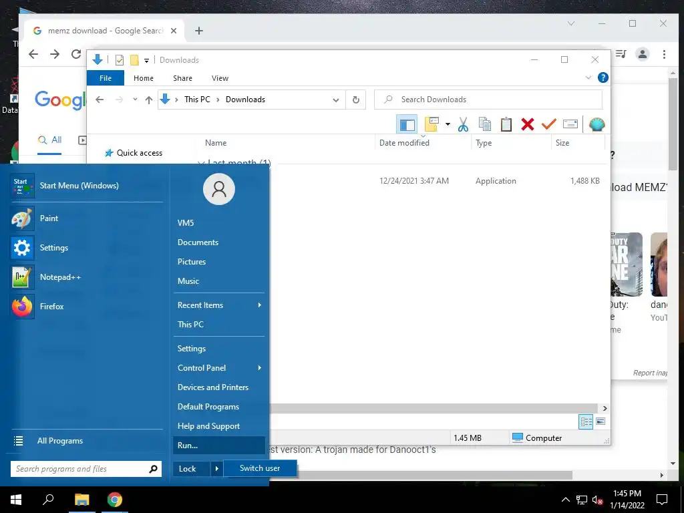Screen dimensions: 684x513
Task: Sort by Type column header
Action: (484, 143)
